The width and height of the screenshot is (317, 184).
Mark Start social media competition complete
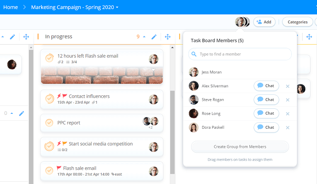point(49,146)
